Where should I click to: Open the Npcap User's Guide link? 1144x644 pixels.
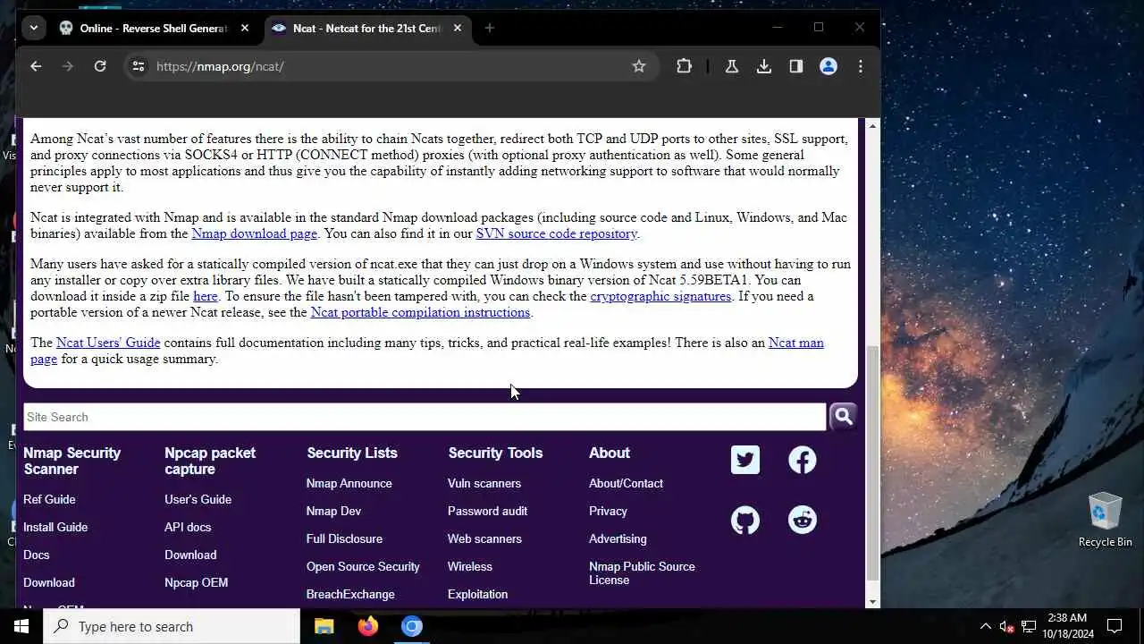click(198, 499)
